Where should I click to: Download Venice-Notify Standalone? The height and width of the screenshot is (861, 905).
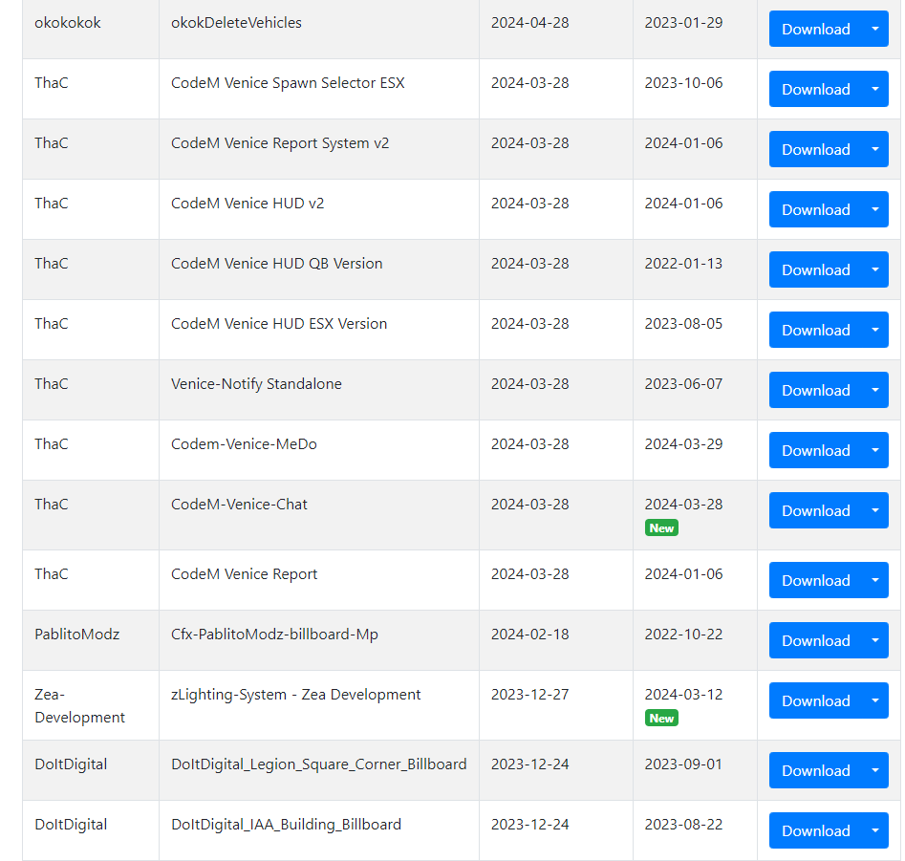[815, 390]
